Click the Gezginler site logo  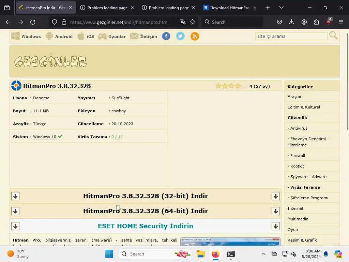(x=50, y=61)
